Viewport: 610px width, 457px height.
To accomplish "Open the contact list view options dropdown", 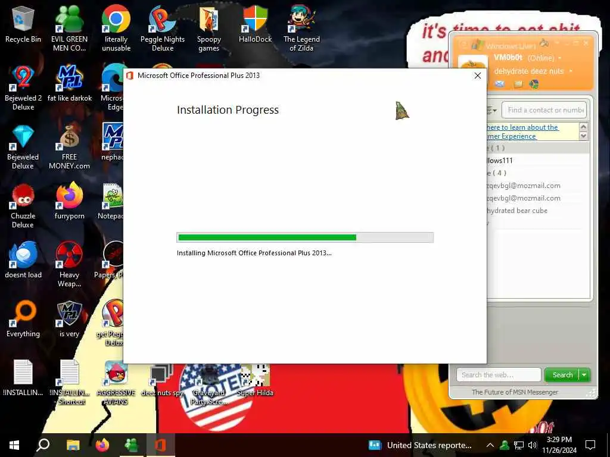I will (x=491, y=110).
